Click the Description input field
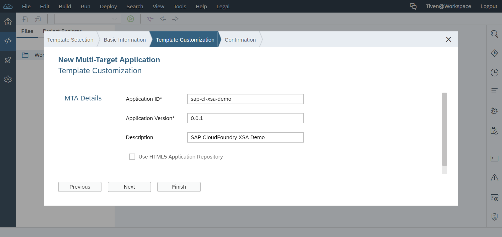This screenshot has height=237, width=502. 245,137
